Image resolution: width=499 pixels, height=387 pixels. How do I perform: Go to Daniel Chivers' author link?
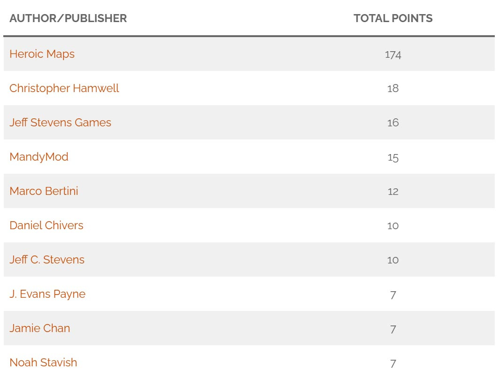click(47, 225)
